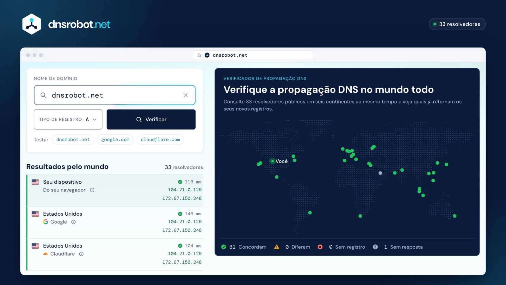Click the Resultados pelo mundo heading
This screenshot has height=285, width=506.
click(67, 167)
